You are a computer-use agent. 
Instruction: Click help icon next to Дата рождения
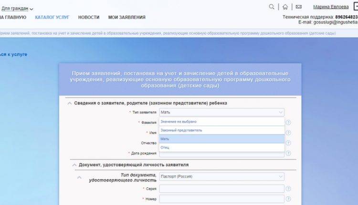[x=288, y=154]
